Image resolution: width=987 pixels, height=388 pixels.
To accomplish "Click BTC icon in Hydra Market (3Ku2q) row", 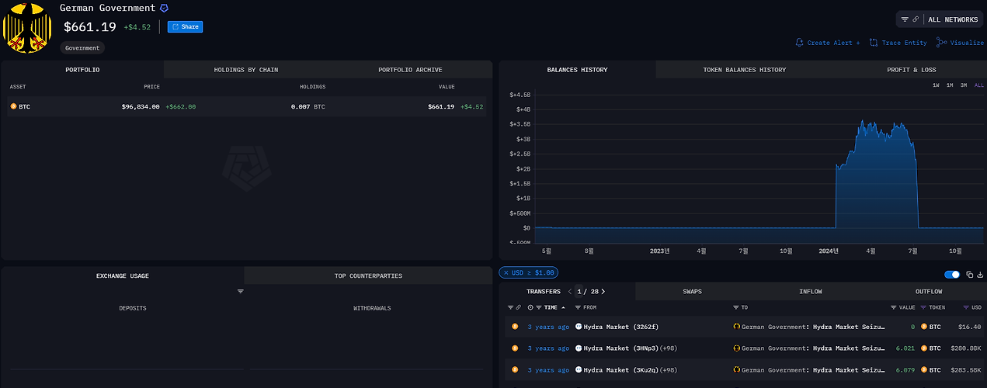I will [x=515, y=370].
